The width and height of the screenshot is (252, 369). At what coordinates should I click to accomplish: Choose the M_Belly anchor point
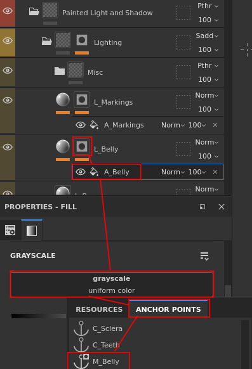99,361
